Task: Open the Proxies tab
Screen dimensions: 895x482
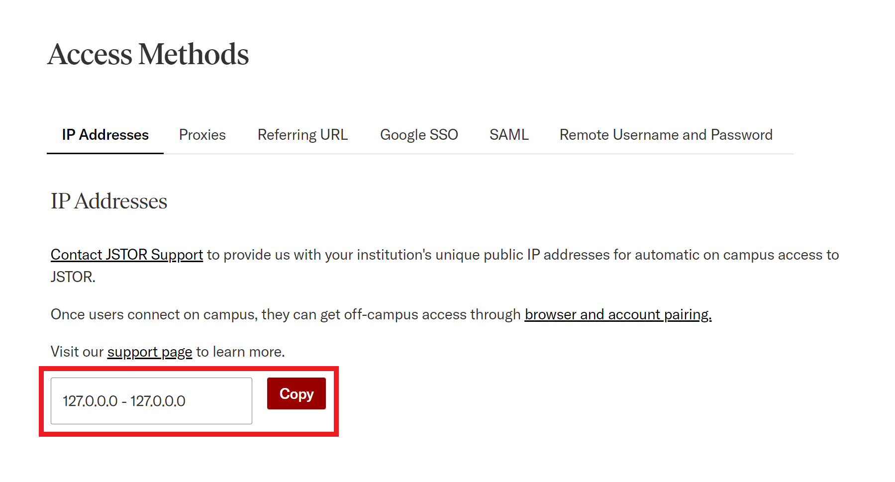Action: (x=202, y=135)
